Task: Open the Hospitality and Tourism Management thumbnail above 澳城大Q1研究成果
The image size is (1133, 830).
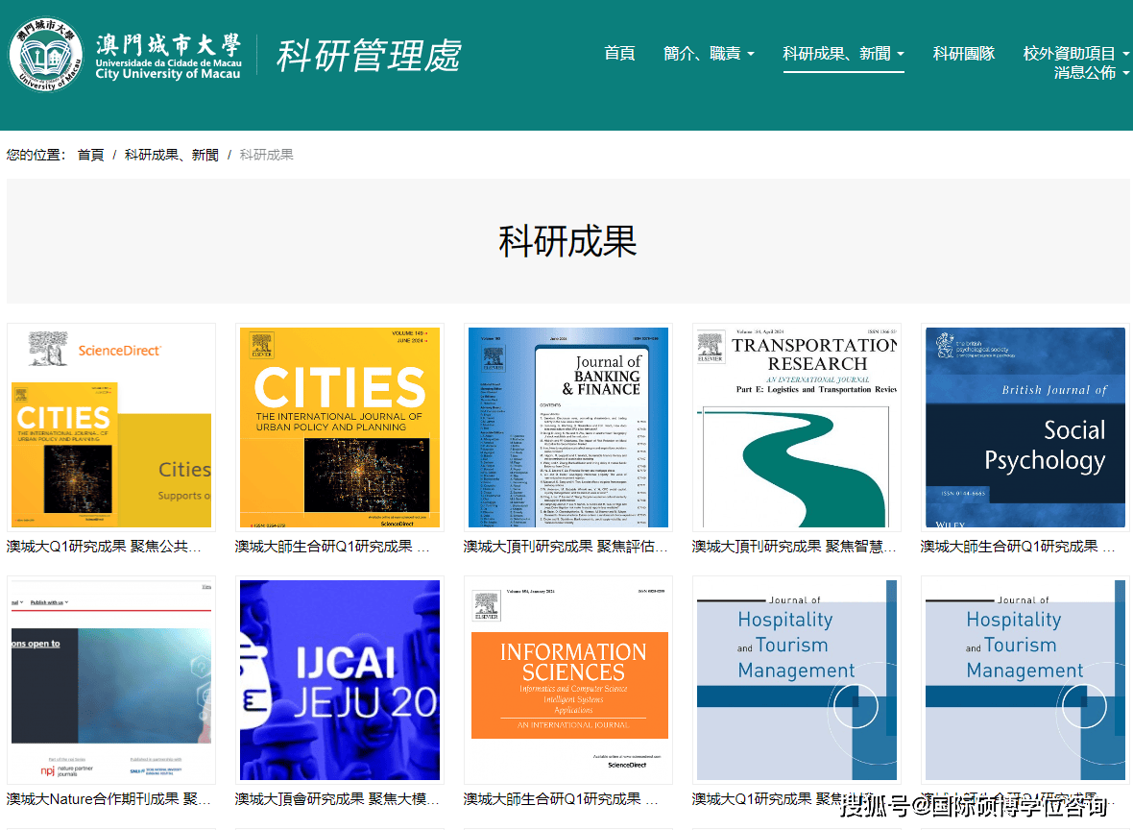Action: pos(796,680)
